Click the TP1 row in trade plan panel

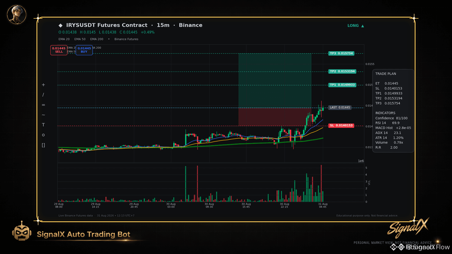pyautogui.click(x=389, y=93)
